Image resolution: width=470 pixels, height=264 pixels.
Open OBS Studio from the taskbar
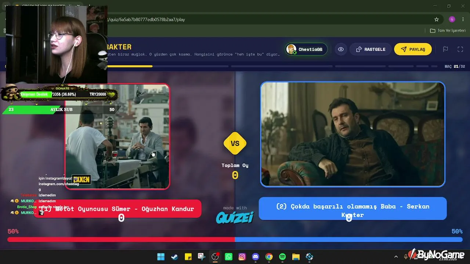[215, 257]
